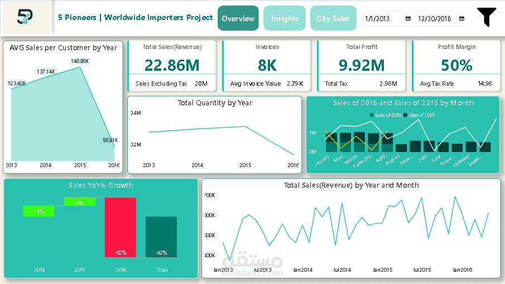Click the 5 Pioneers logo
Image resolution: width=505 pixels, height=284 pixels.
25,17
